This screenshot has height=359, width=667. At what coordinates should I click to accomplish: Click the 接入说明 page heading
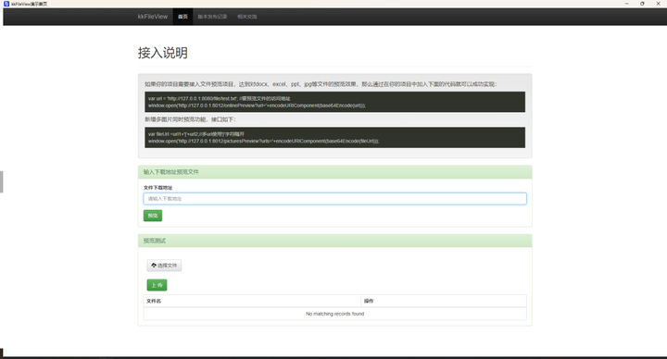tap(162, 53)
